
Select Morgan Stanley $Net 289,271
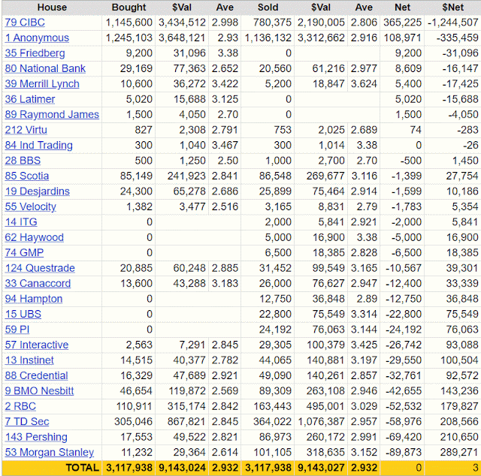coord(459,452)
